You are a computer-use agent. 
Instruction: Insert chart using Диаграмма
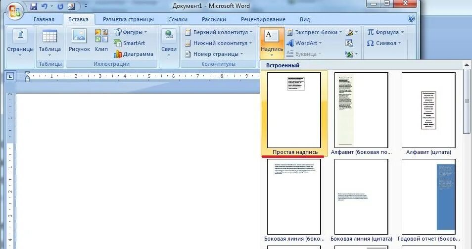(x=134, y=54)
